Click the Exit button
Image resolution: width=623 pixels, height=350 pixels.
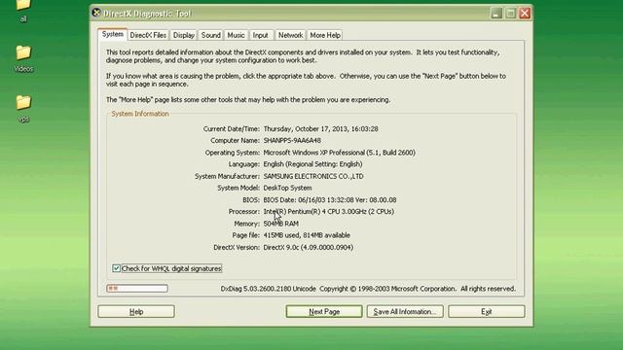pyautogui.click(x=487, y=311)
